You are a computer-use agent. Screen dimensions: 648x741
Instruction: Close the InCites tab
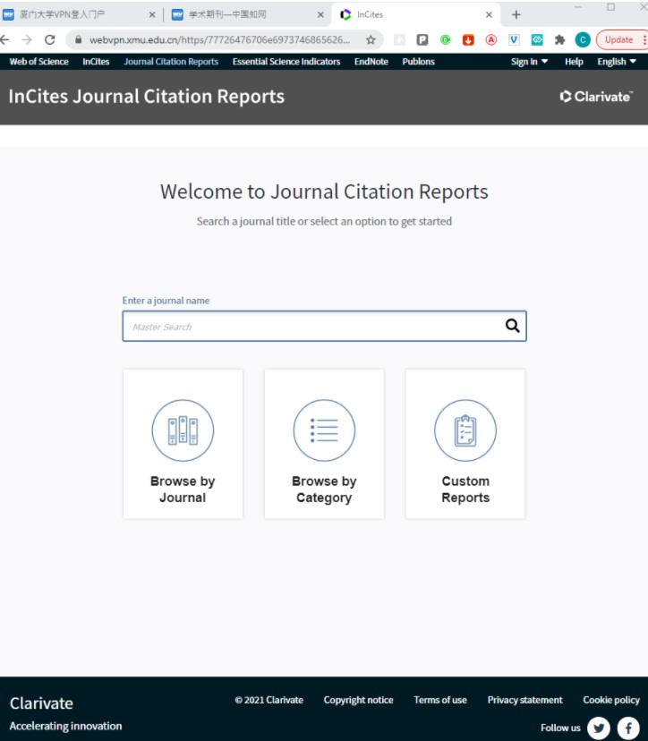point(490,14)
